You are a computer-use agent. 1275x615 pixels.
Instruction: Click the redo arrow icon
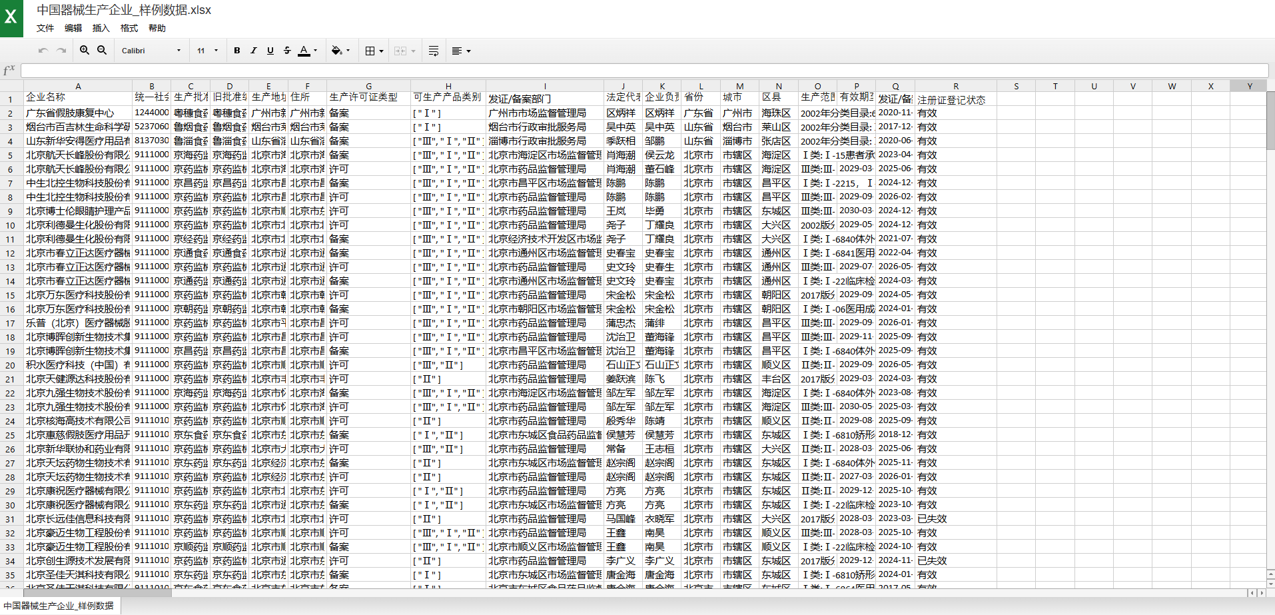[61, 51]
